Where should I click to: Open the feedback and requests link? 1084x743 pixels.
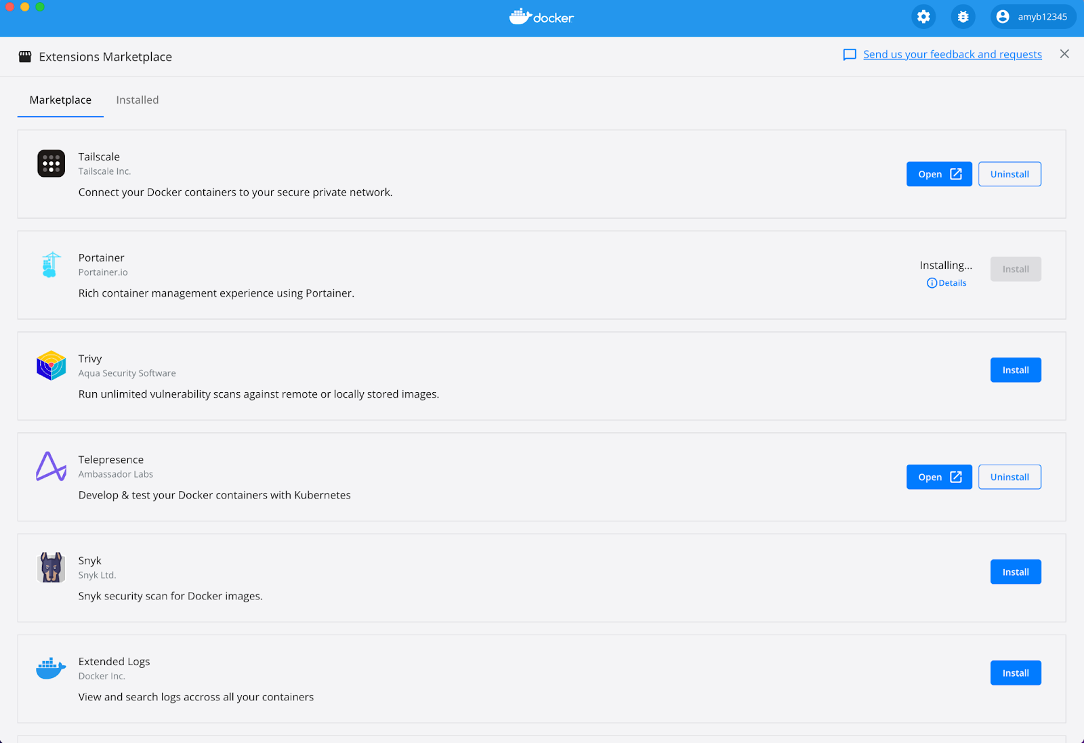(952, 54)
